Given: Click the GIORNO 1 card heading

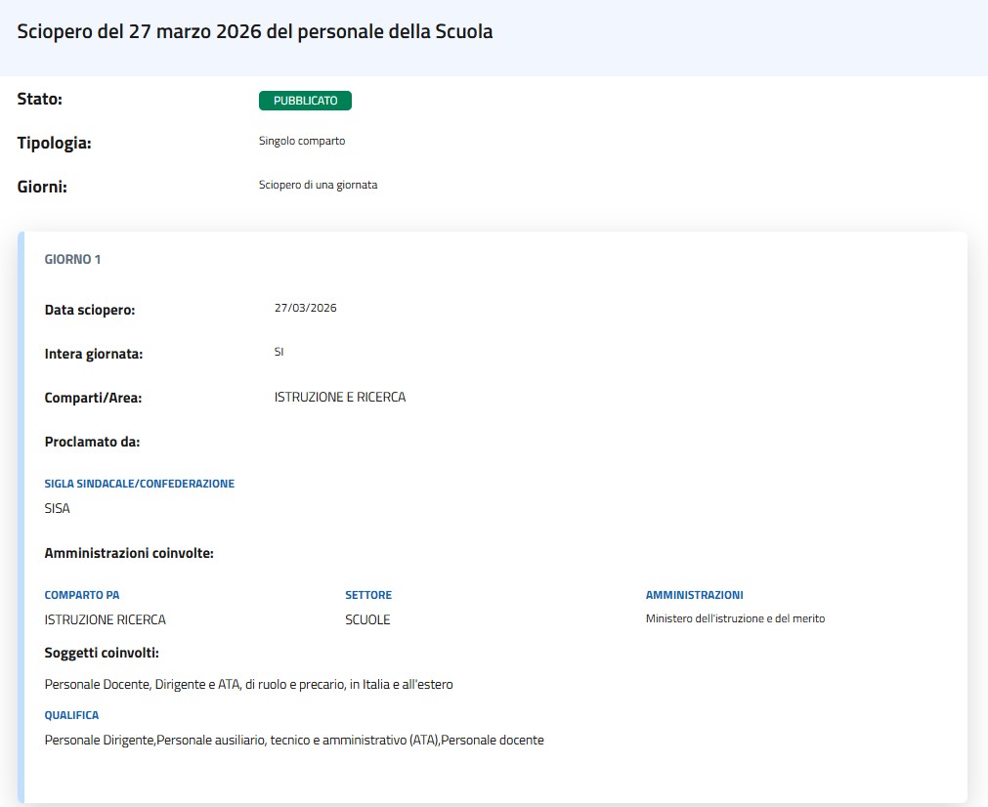Looking at the screenshot, I should (73, 260).
